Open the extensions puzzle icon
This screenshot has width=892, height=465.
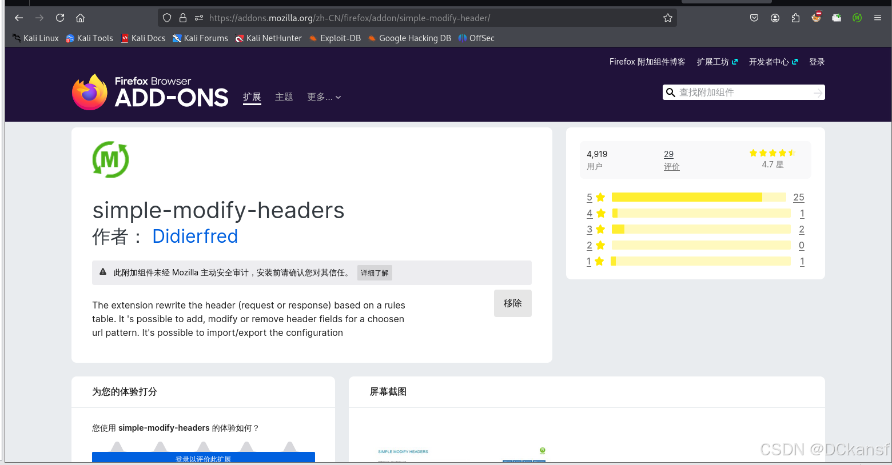[795, 18]
